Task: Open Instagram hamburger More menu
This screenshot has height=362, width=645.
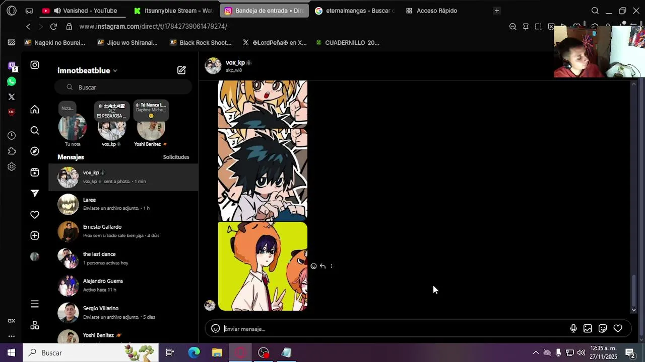Action: coord(35,304)
